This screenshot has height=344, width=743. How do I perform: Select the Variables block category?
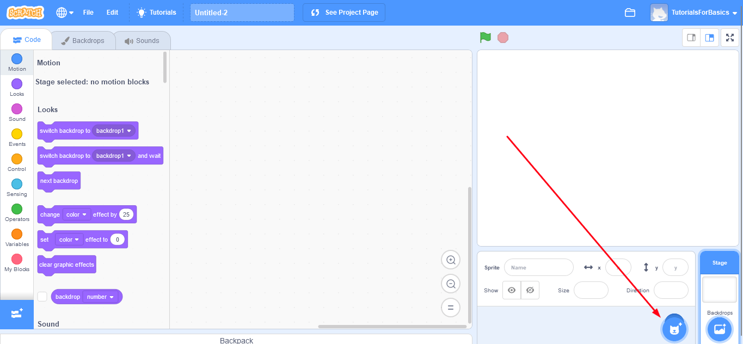click(17, 238)
